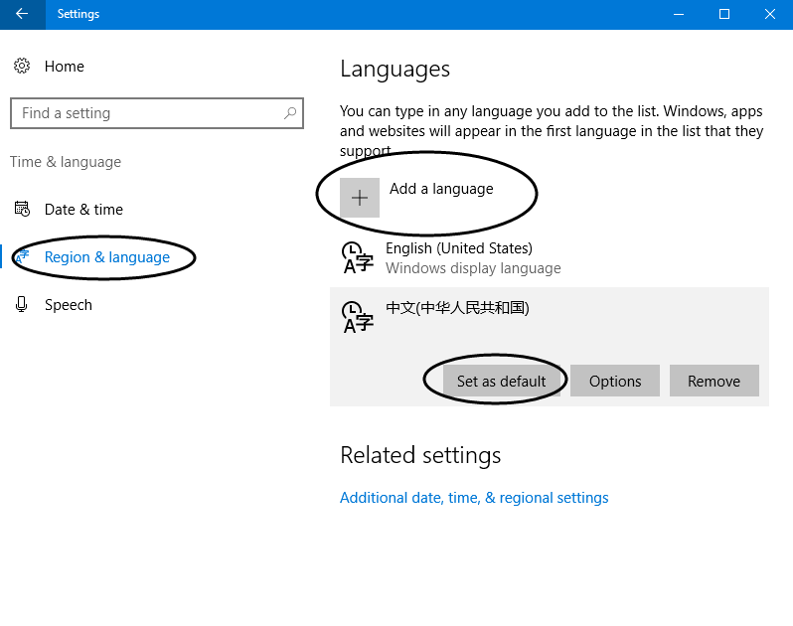Screen dimensions: 793x626
Task: Select the 中文(中华人民共和国) language name
Action: coord(457,307)
